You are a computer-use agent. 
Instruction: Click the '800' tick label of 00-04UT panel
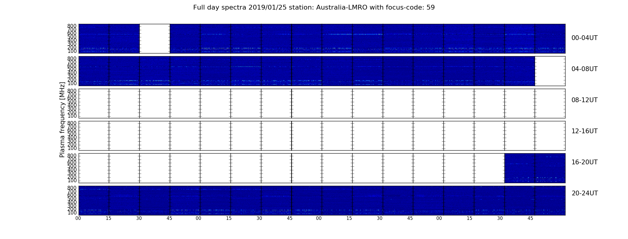click(x=72, y=26)
